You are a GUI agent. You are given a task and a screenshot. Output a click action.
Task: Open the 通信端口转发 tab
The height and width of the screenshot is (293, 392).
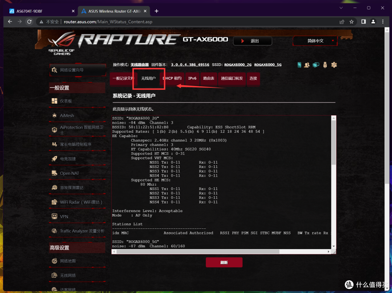(x=232, y=78)
